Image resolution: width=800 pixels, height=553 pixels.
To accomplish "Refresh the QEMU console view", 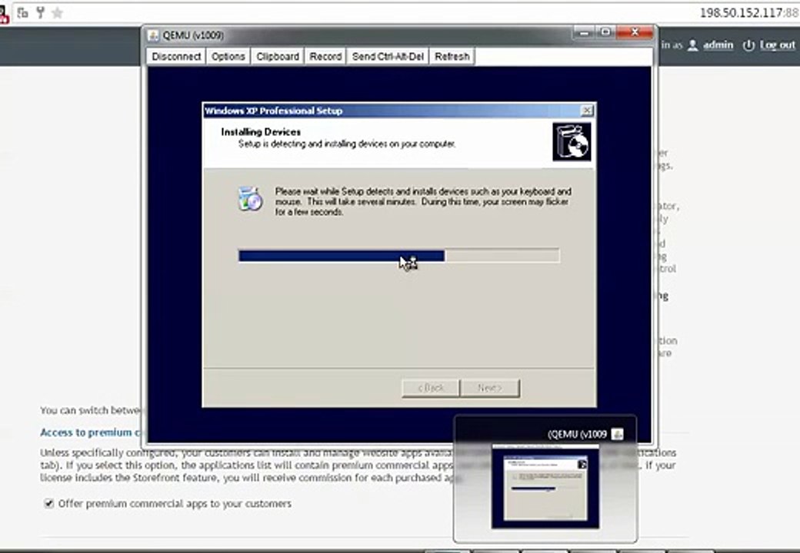I will point(452,57).
